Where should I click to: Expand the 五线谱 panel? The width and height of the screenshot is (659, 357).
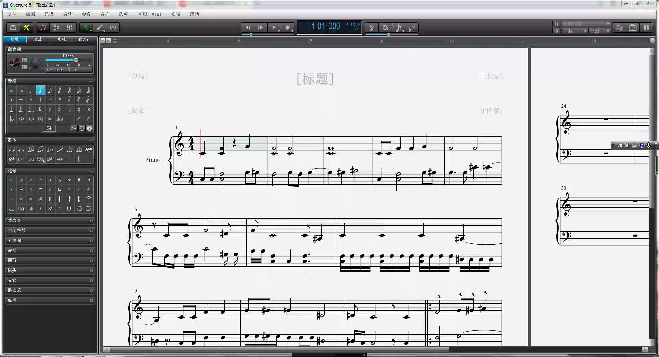50,241
